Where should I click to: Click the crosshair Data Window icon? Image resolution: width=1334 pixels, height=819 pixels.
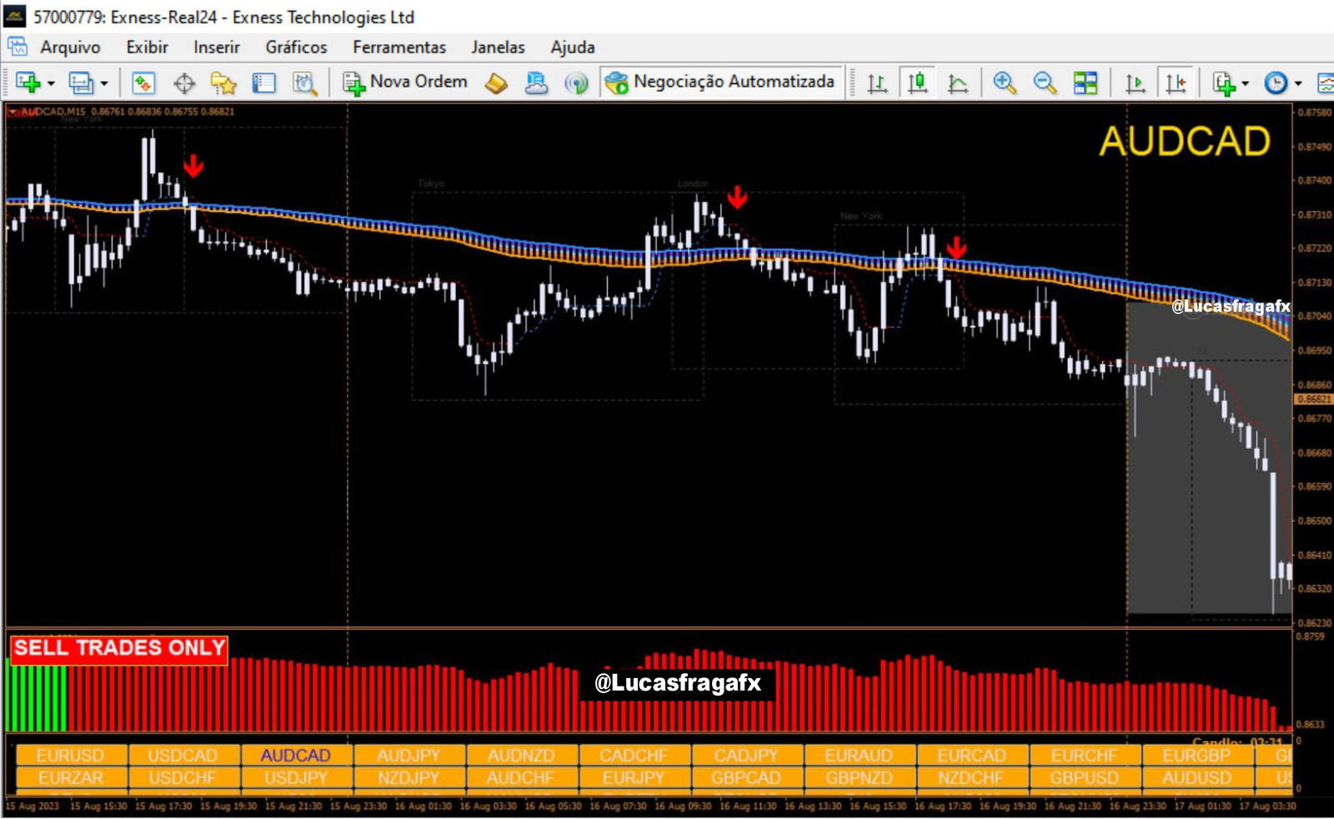pyautogui.click(x=183, y=82)
